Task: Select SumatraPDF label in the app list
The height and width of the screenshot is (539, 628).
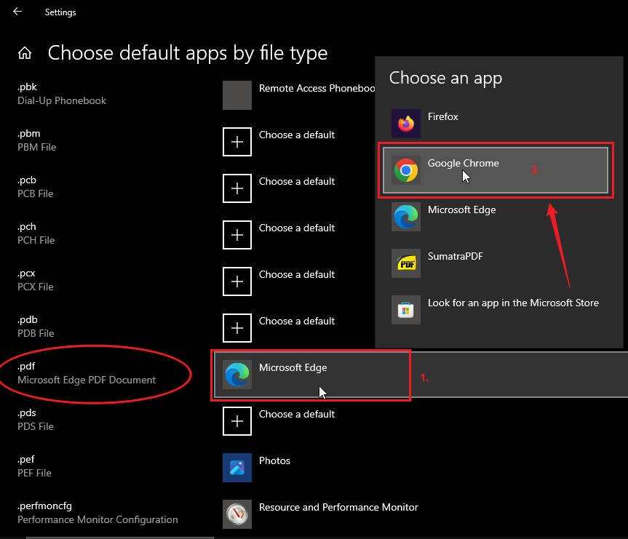Action: coord(455,256)
